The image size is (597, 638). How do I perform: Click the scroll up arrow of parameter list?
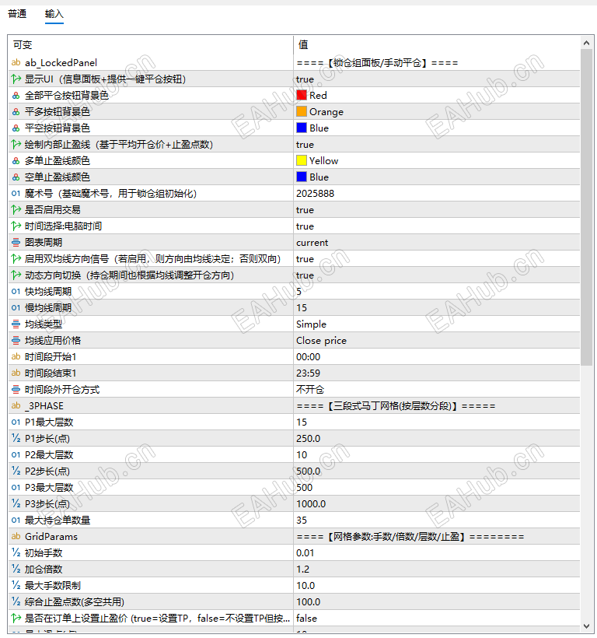pos(586,43)
